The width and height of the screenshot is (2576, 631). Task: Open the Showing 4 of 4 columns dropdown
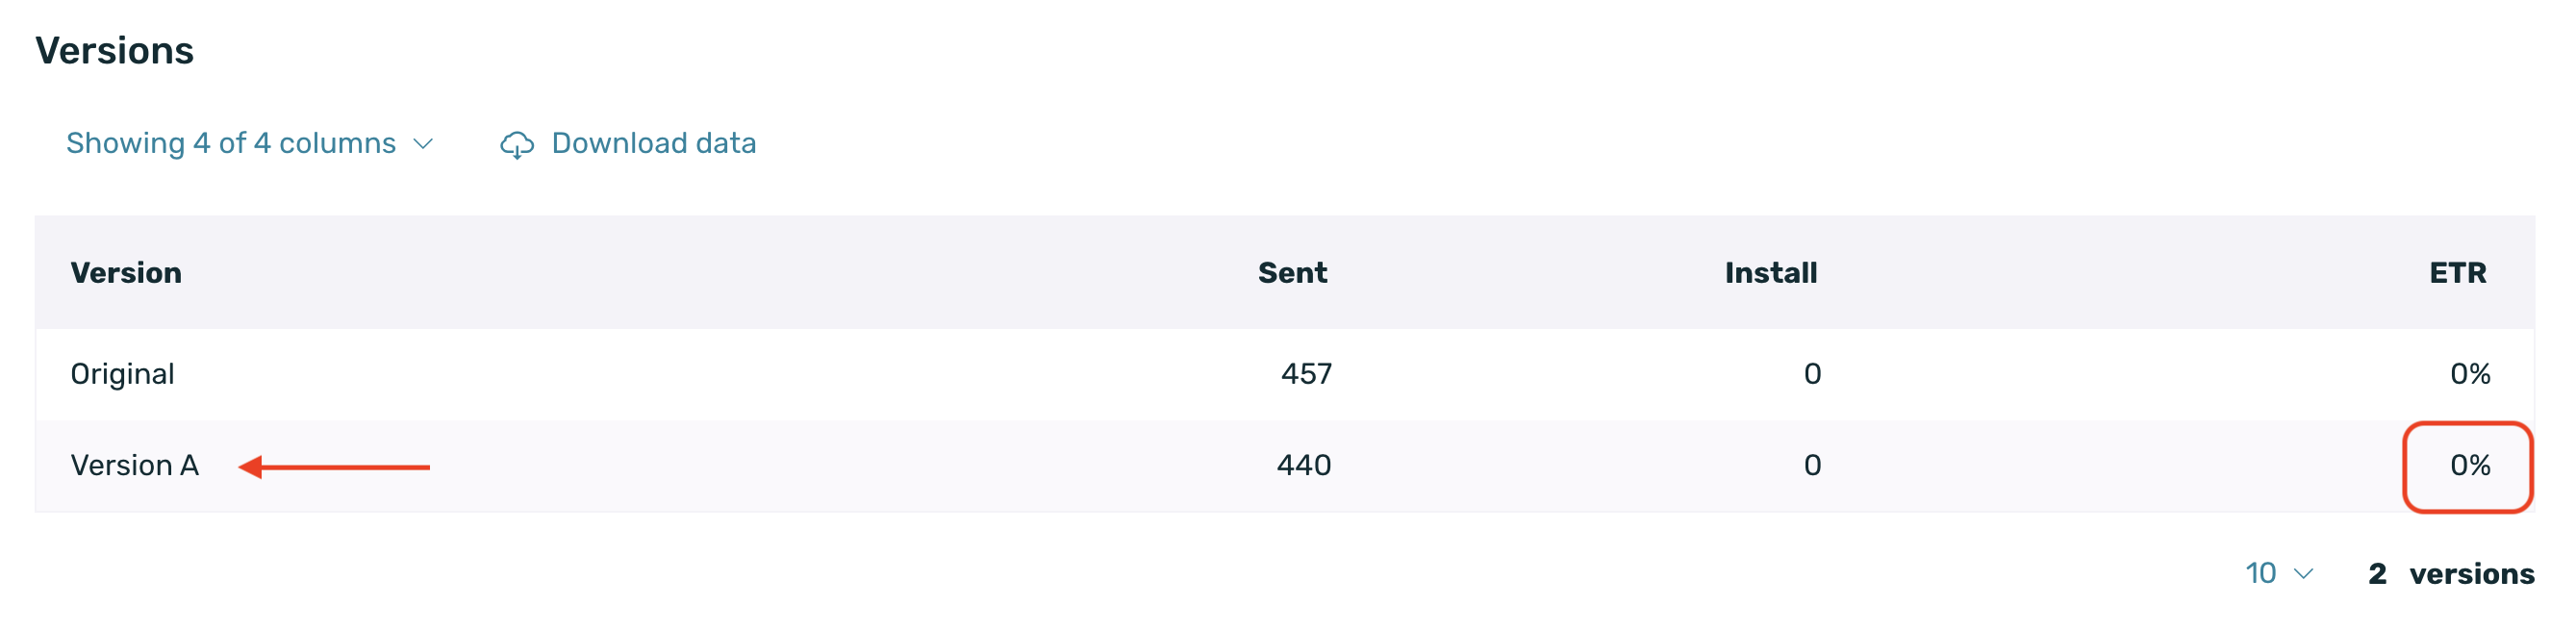pos(231,144)
